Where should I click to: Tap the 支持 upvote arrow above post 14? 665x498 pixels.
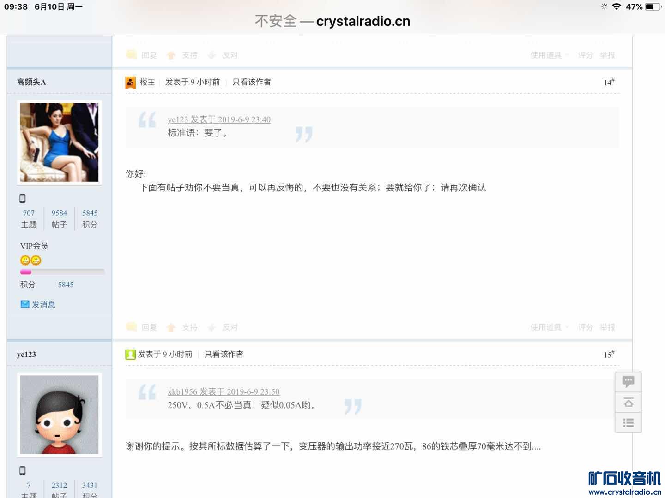point(171,55)
